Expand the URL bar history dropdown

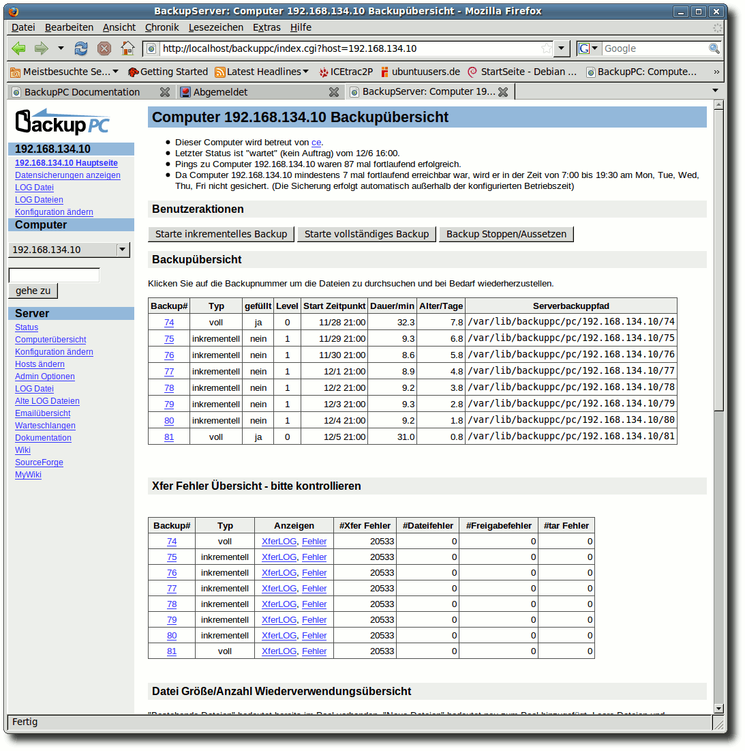(562, 48)
